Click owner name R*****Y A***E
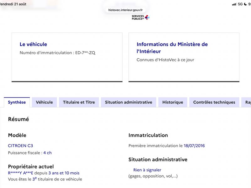Viewport: 251px width, 188px height. point(20,173)
